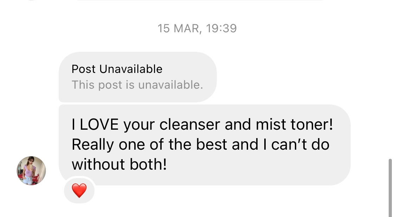The height and width of the screenshot is (217, 395).
Task: Click the word "Post" in the shared bubble
Action: point(84,69)
